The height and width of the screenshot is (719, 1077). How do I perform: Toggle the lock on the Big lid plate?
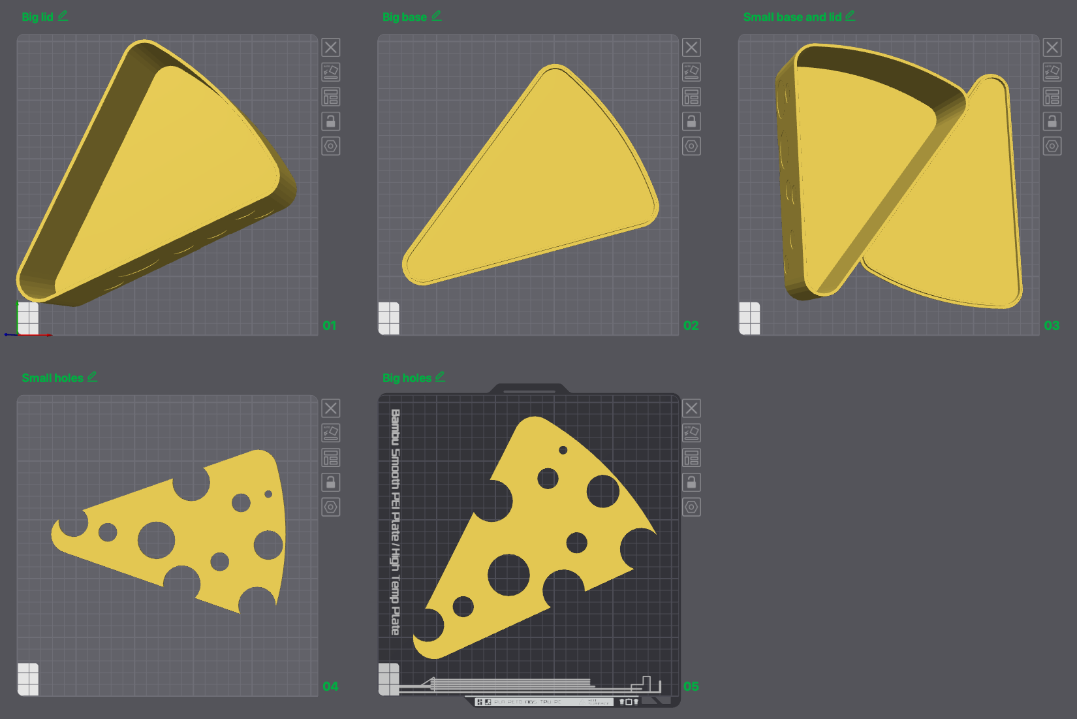coord(331,121)
